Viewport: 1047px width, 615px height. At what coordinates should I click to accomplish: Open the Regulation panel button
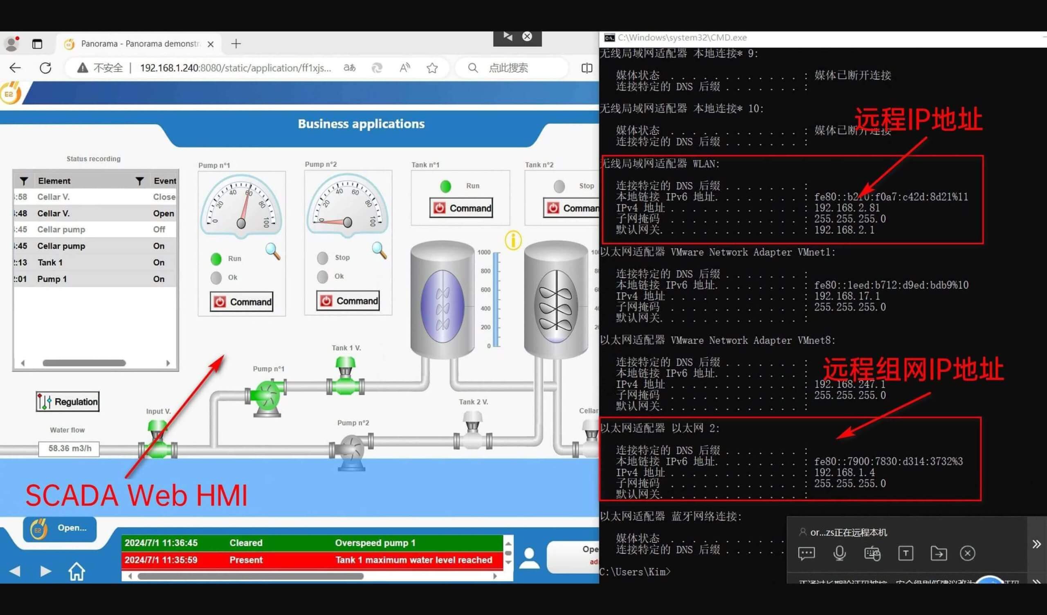click(x=68, y=402)
